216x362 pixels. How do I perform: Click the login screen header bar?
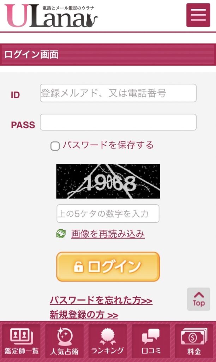point(108,54)
